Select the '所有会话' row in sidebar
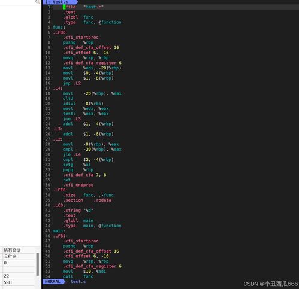 coord(19,250)
